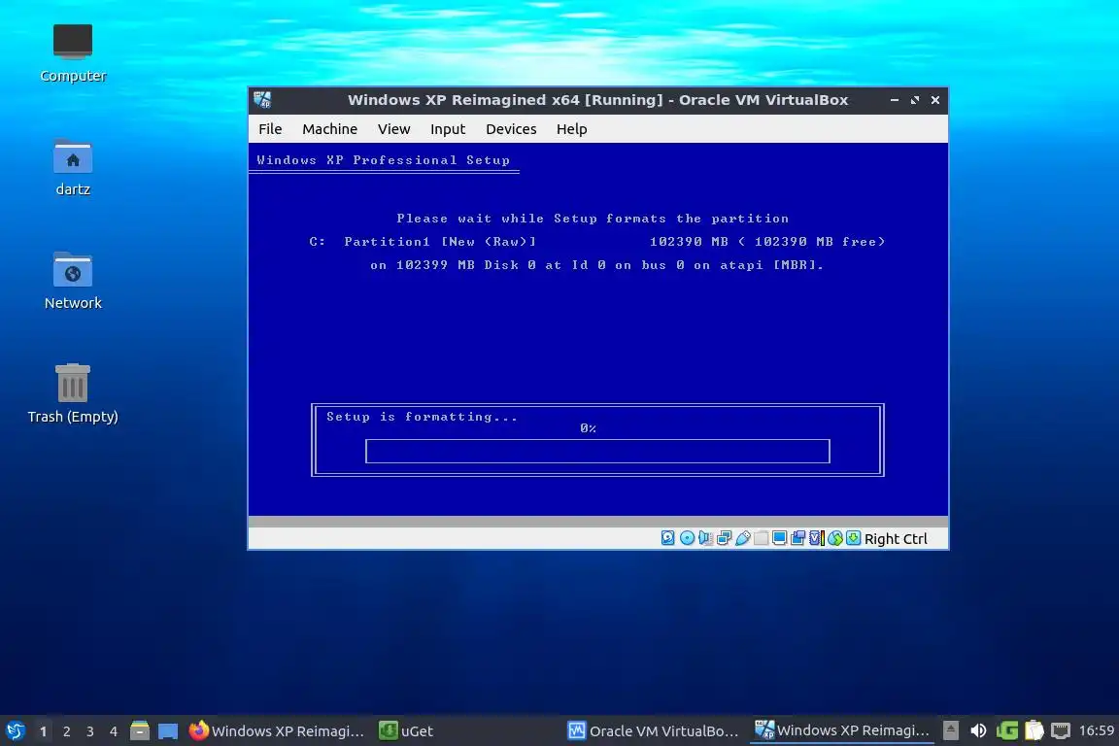
Task: Click the greyed-out shared folders indicator
Action: (762, 538)
